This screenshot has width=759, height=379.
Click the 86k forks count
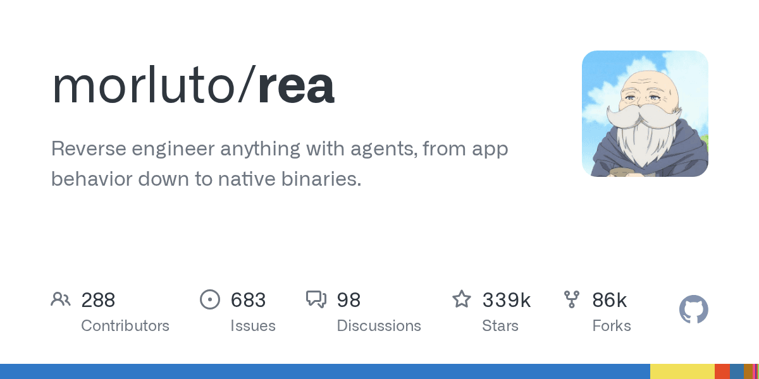coord(609,300)
